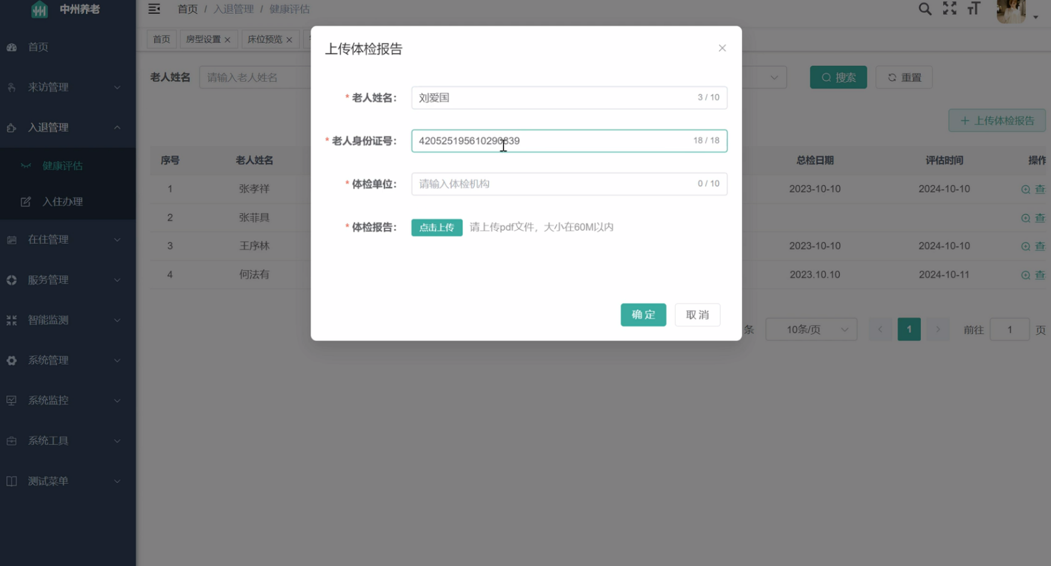Click the 确定 button in dialog

click(x=643, y=315)
